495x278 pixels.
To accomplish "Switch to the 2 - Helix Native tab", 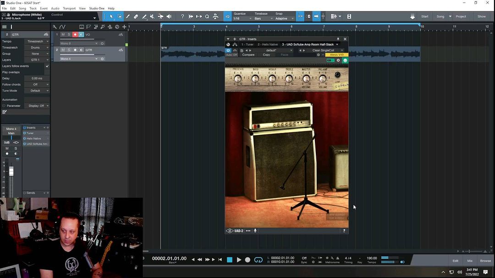I will click(x=268, y=44).
